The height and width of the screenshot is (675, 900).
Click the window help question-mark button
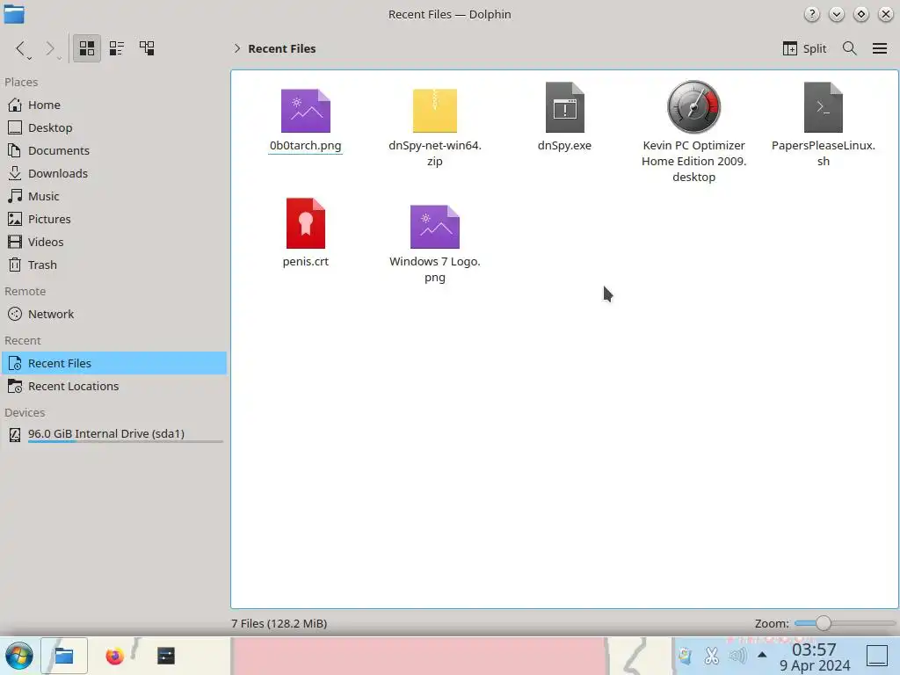click(x=811, y=14)
